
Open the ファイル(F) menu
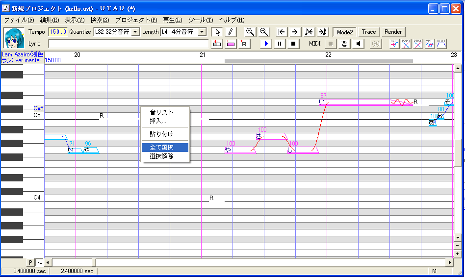click(19, 20)
